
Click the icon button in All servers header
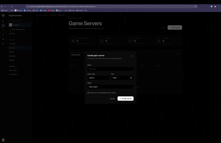pos(178,54)
